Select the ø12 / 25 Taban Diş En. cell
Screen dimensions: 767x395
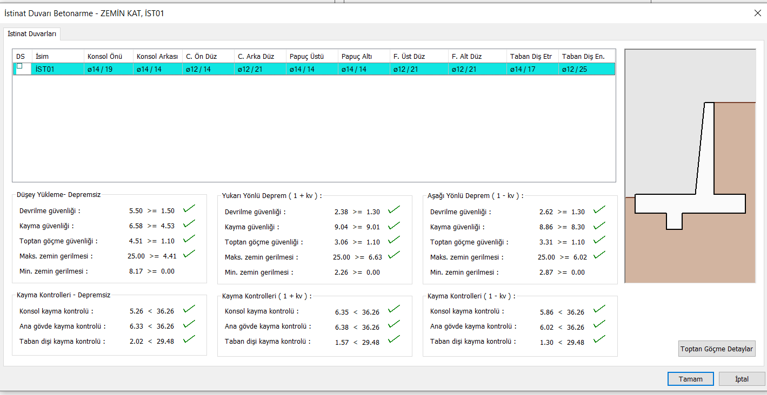587,69
